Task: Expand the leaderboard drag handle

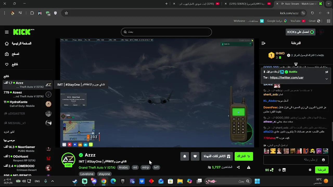Action: click(x=296, y=64)
